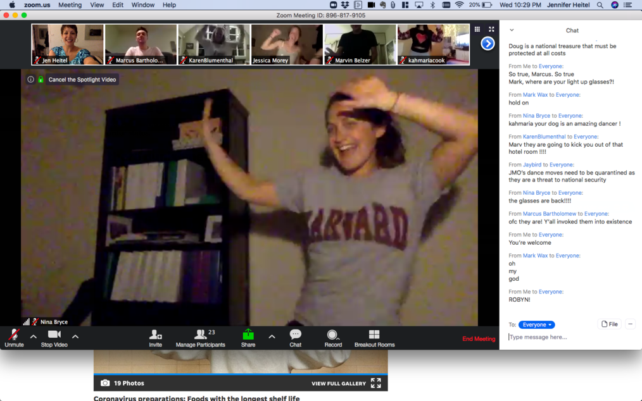Viewport: 642px width, 401px height.
Task: Click the green encryption lock icon
Action: [x=41, y=80]
